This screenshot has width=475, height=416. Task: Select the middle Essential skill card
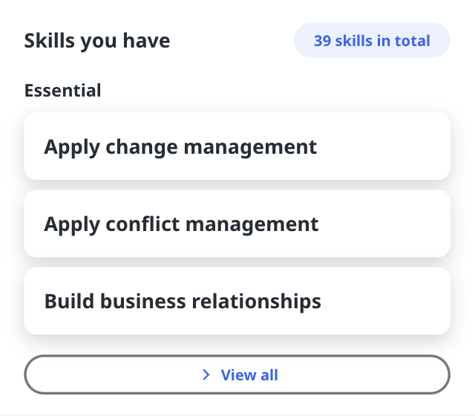pos(237,224)
